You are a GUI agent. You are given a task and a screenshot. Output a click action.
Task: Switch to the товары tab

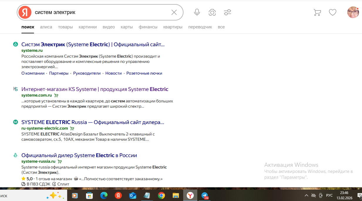pyautogui.click(x=65, y=27)
